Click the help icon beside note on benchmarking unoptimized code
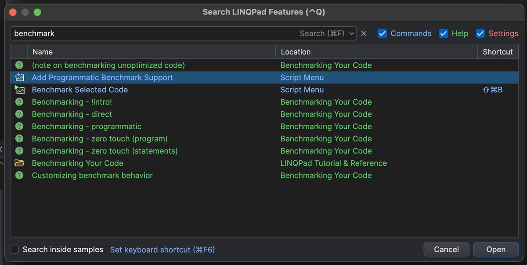 pos(20,65)
